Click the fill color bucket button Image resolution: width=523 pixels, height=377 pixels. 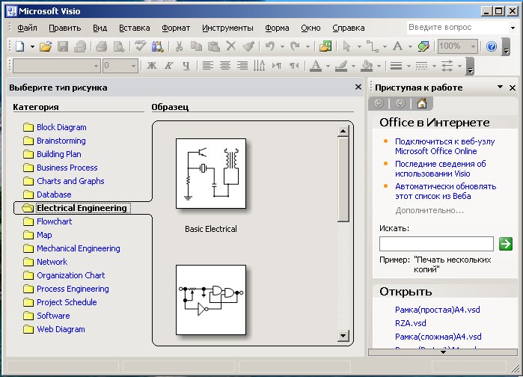(x=367, y=66)
